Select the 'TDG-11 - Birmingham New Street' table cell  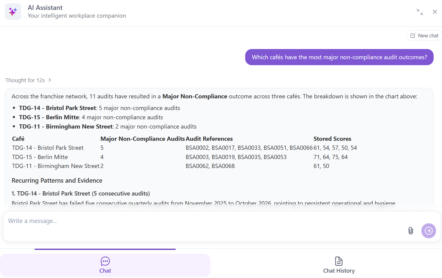click(56, 166)
